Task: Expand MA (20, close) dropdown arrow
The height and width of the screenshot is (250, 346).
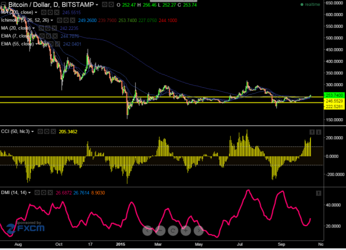Action: click(x=33, y=28)
